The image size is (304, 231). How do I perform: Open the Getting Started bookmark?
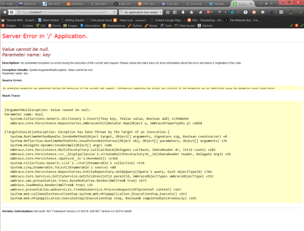(72, 20)
